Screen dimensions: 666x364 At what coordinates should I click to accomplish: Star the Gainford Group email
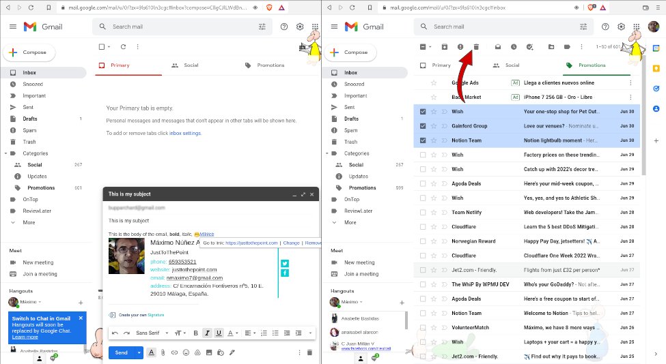[434, 126]
